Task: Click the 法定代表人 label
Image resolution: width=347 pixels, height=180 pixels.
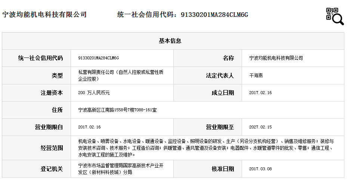Action: click(220, 76)
